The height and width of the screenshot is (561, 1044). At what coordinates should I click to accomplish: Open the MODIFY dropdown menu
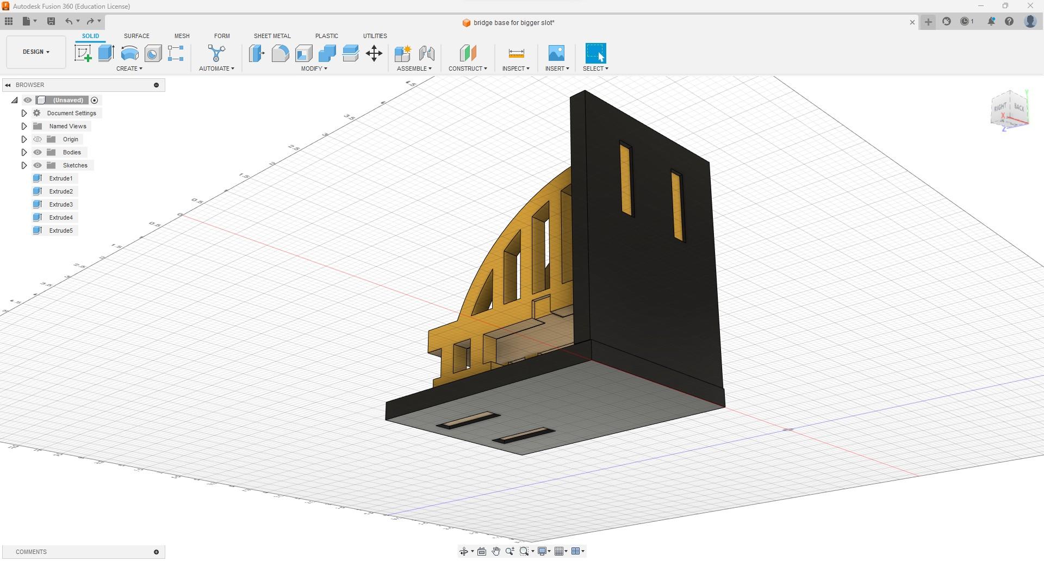[314, 68]
